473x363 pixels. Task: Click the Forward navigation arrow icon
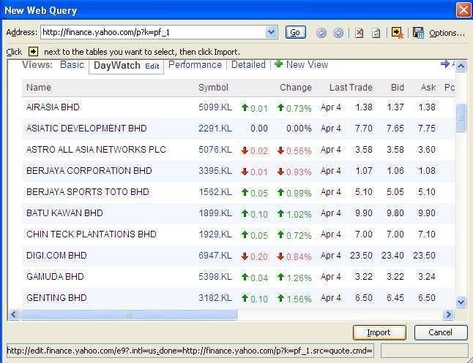[x=338, y=33]
